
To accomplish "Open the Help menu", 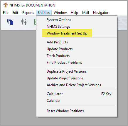I will tap(74, 13).
